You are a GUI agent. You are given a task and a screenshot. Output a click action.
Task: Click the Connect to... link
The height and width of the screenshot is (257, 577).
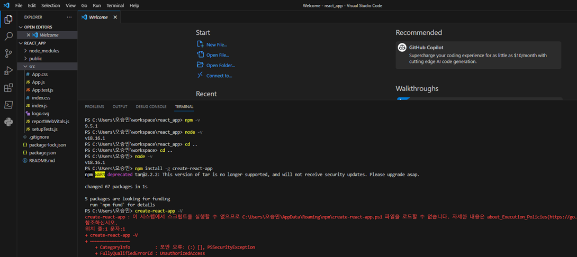coord(219,76)
